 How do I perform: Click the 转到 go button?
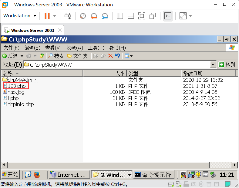pyautogui.click(x=227, y=64)
